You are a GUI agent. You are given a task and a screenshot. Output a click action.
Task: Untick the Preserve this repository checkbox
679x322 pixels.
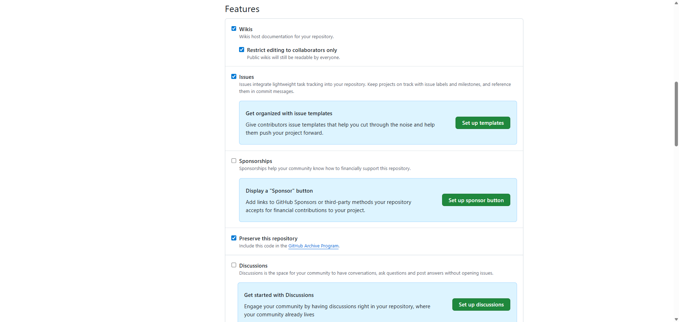click(x=234, y=238)
